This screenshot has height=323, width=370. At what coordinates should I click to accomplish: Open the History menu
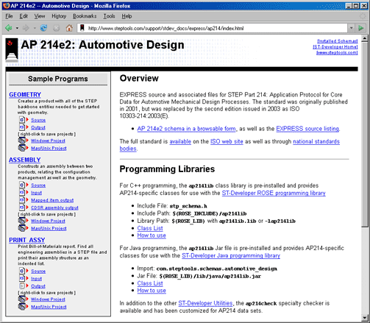coord(59,16)
